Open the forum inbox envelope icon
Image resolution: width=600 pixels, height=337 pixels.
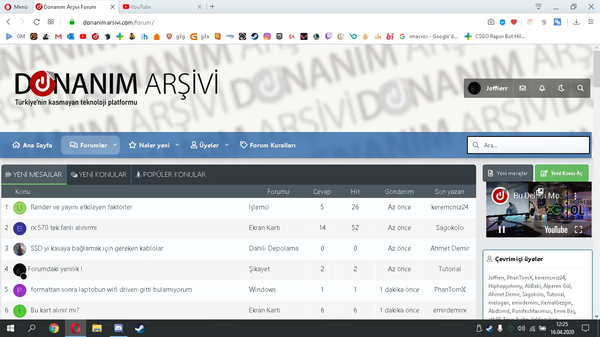click(x=522, y=88)
